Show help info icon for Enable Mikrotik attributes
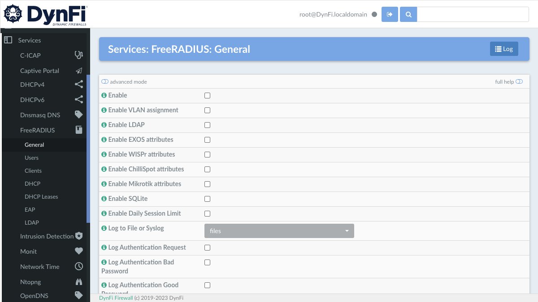Viewport: 538px width, 302px height. pyautogui.click(x=104, y=184)
